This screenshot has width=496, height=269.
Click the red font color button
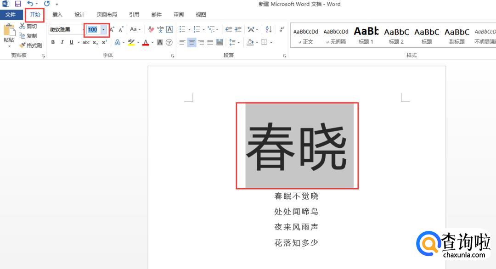(146, 43)
